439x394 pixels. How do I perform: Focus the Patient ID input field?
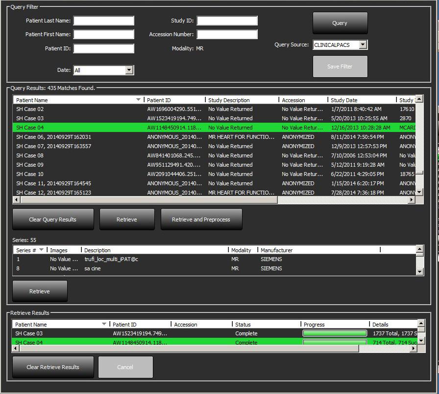(103, 48)
